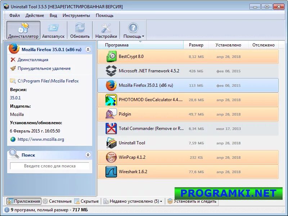Sort by the Отслежено column header
Screen dimensions: 288x216
click(264, 45)
